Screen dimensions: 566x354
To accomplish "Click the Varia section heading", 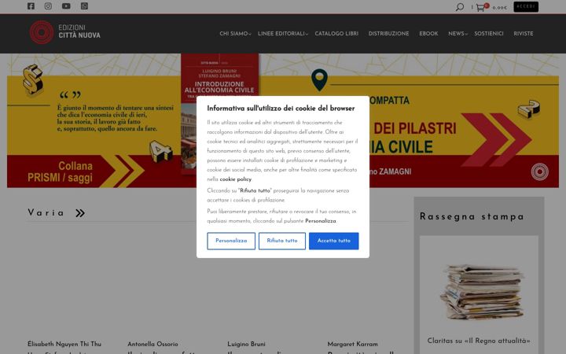I will click(x=46, y=212).
